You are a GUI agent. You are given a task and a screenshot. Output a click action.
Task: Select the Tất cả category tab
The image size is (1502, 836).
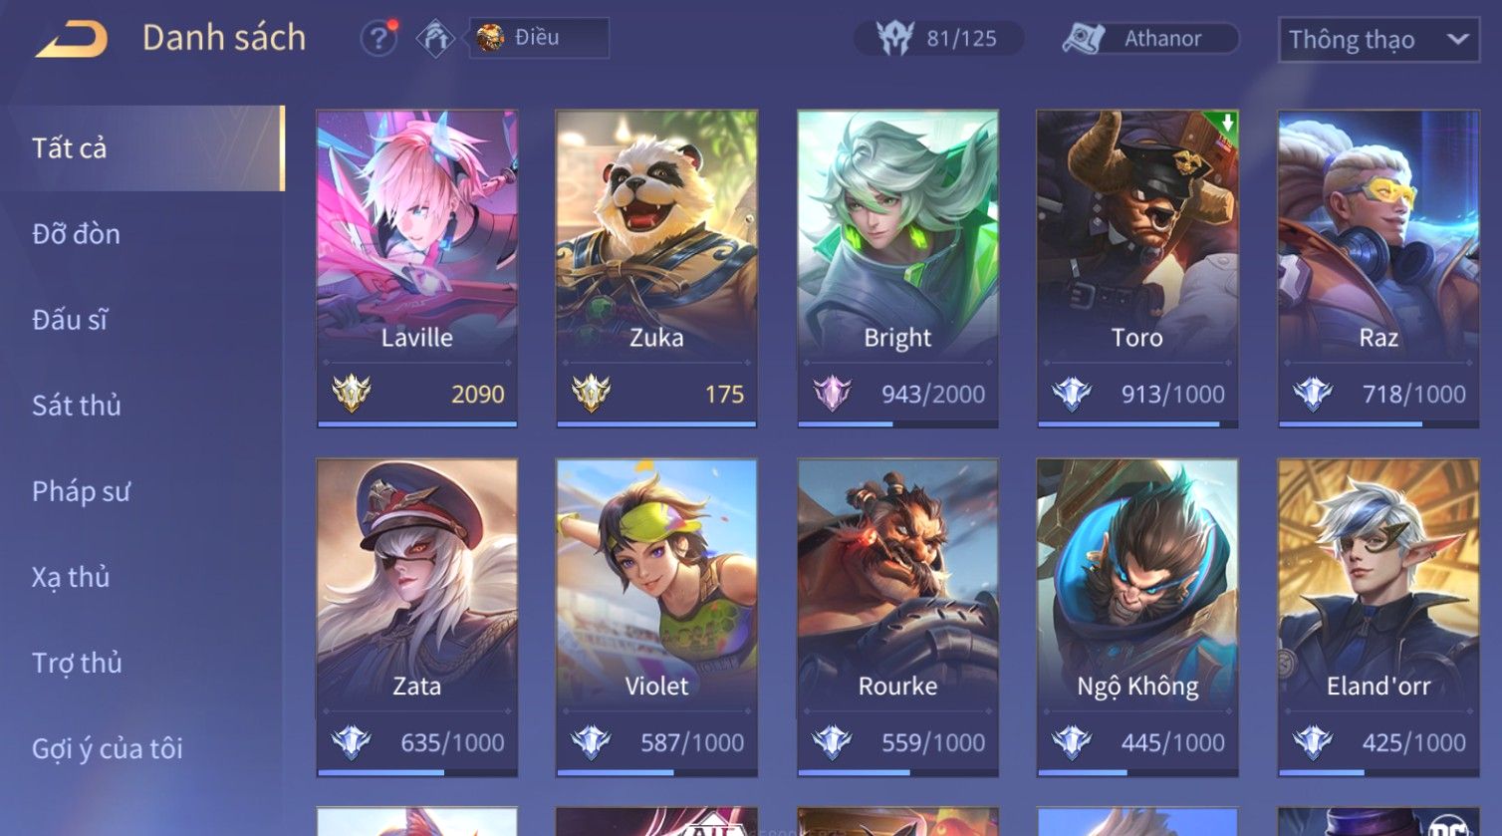(x=142, y=148)
